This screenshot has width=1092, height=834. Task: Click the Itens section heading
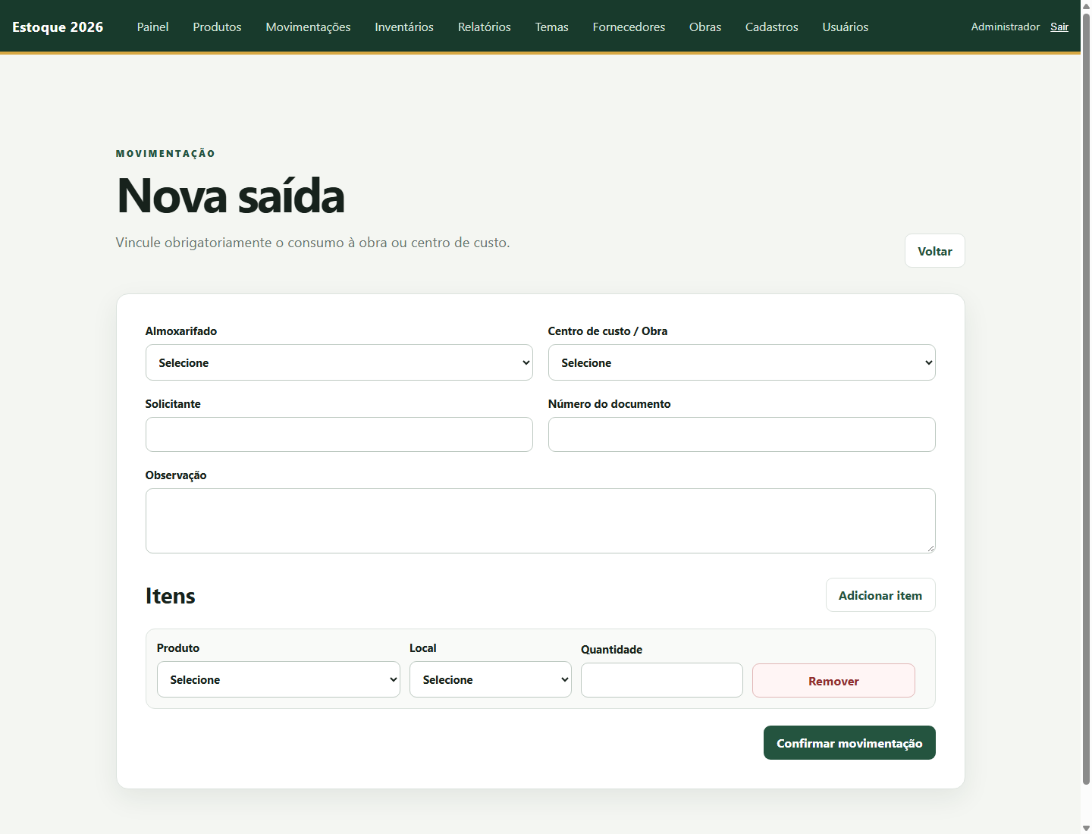(x=171, y=596)
